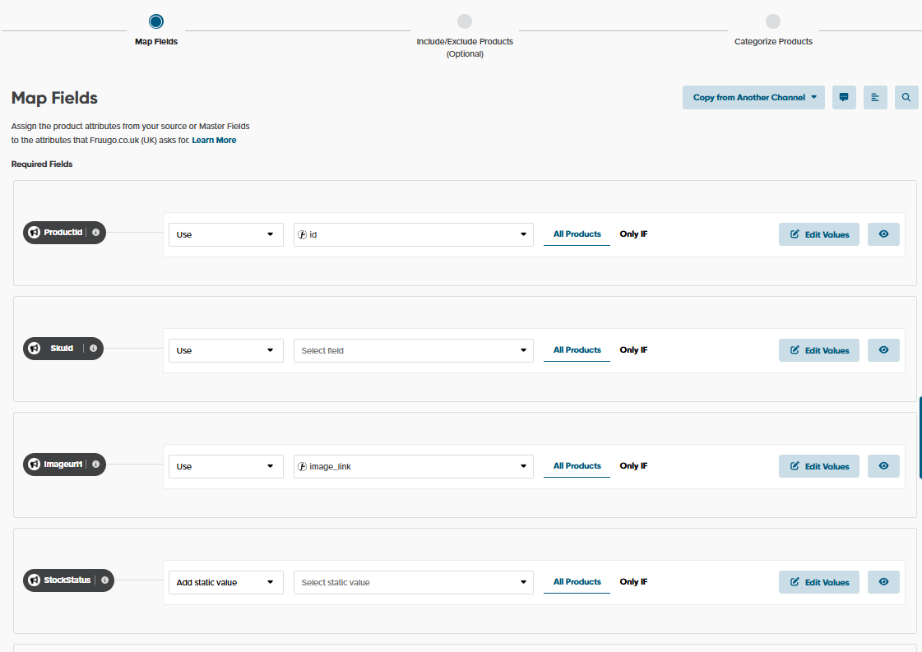Click info icon beside ProductId
The height and width of the screenshot is (652, 922).
pyautogui.click(x=95, y=233)
